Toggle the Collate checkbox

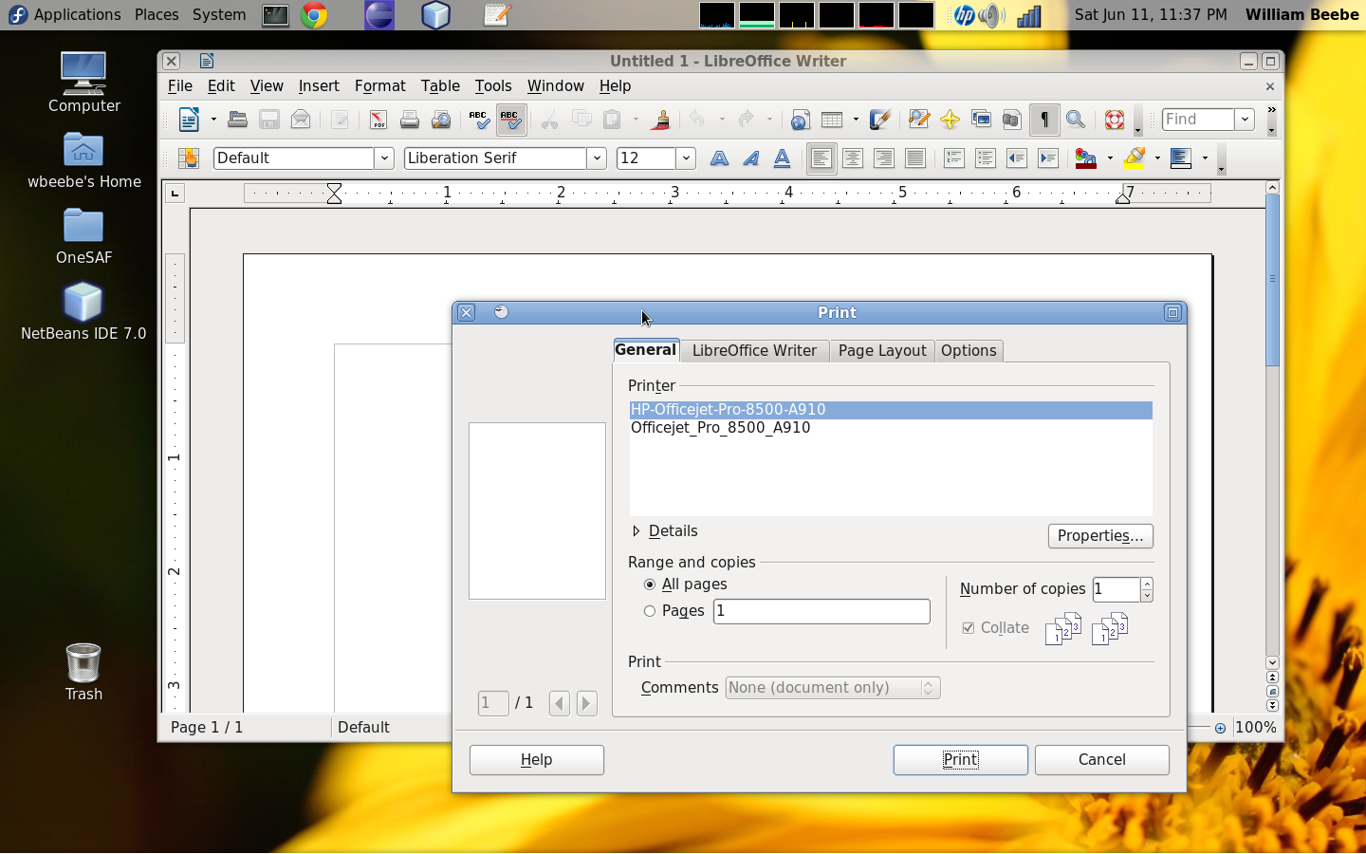point(968,628)
